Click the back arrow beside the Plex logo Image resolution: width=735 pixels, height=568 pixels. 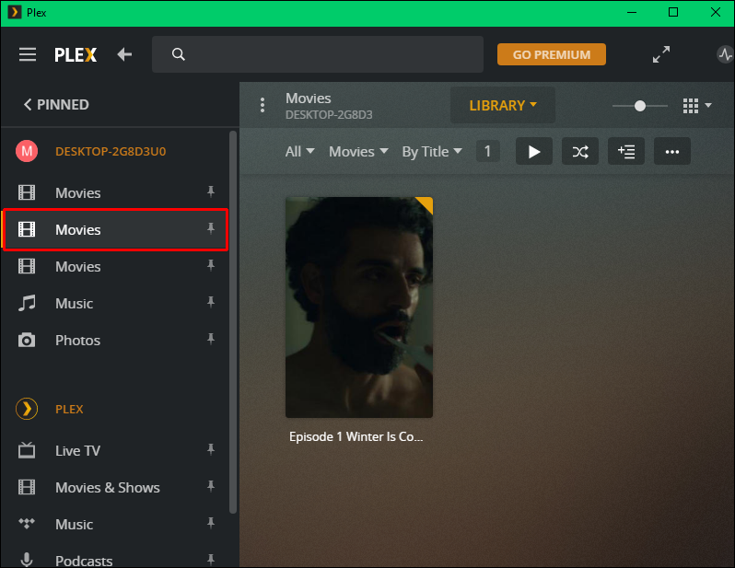pyautogui.click(x=124, y=54)
